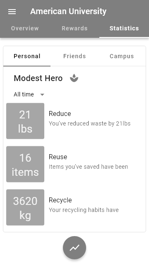Screen dimensions: 149x266
Task: Switch to the Rewards tab
Action: click(x=74, y=28)
